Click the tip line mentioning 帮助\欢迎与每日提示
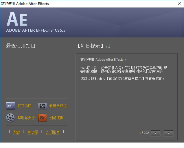The width and height of the screenshot is (184, 148). click(x=122, y=79)
